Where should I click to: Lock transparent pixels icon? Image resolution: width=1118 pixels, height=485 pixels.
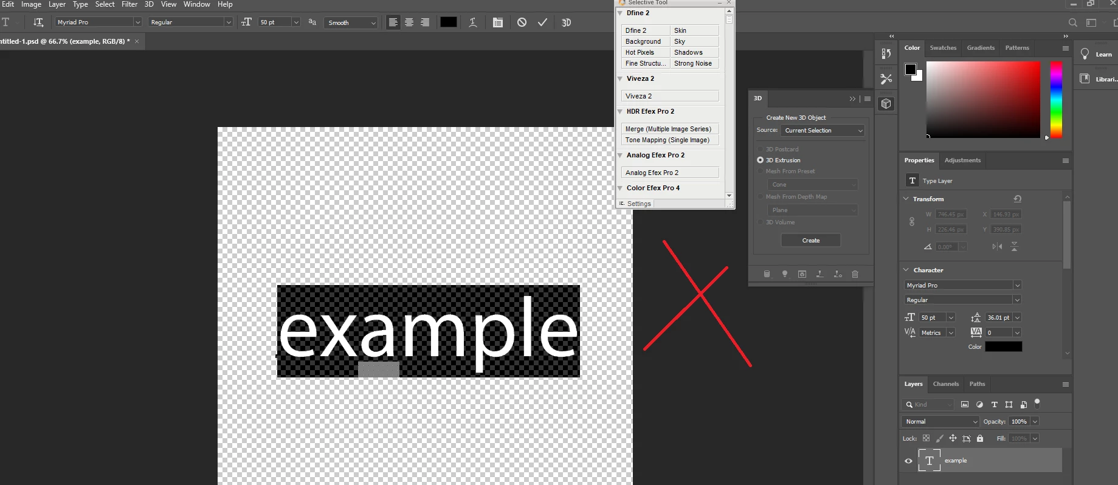(x=926, y=438)
